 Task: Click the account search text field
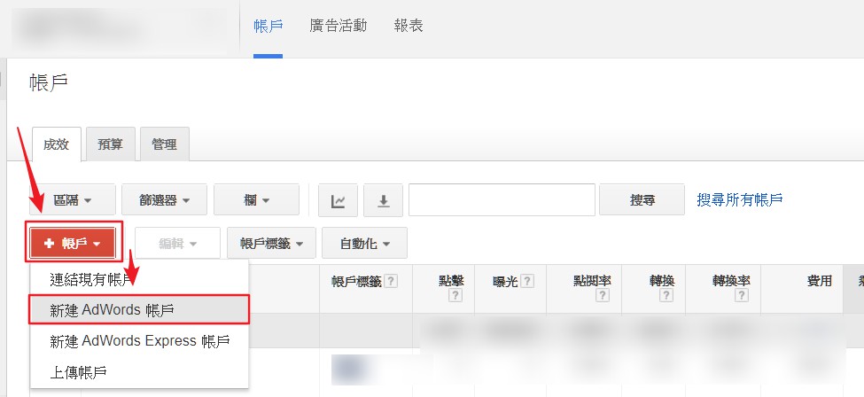pyautogui.click(x=502, y=200)
